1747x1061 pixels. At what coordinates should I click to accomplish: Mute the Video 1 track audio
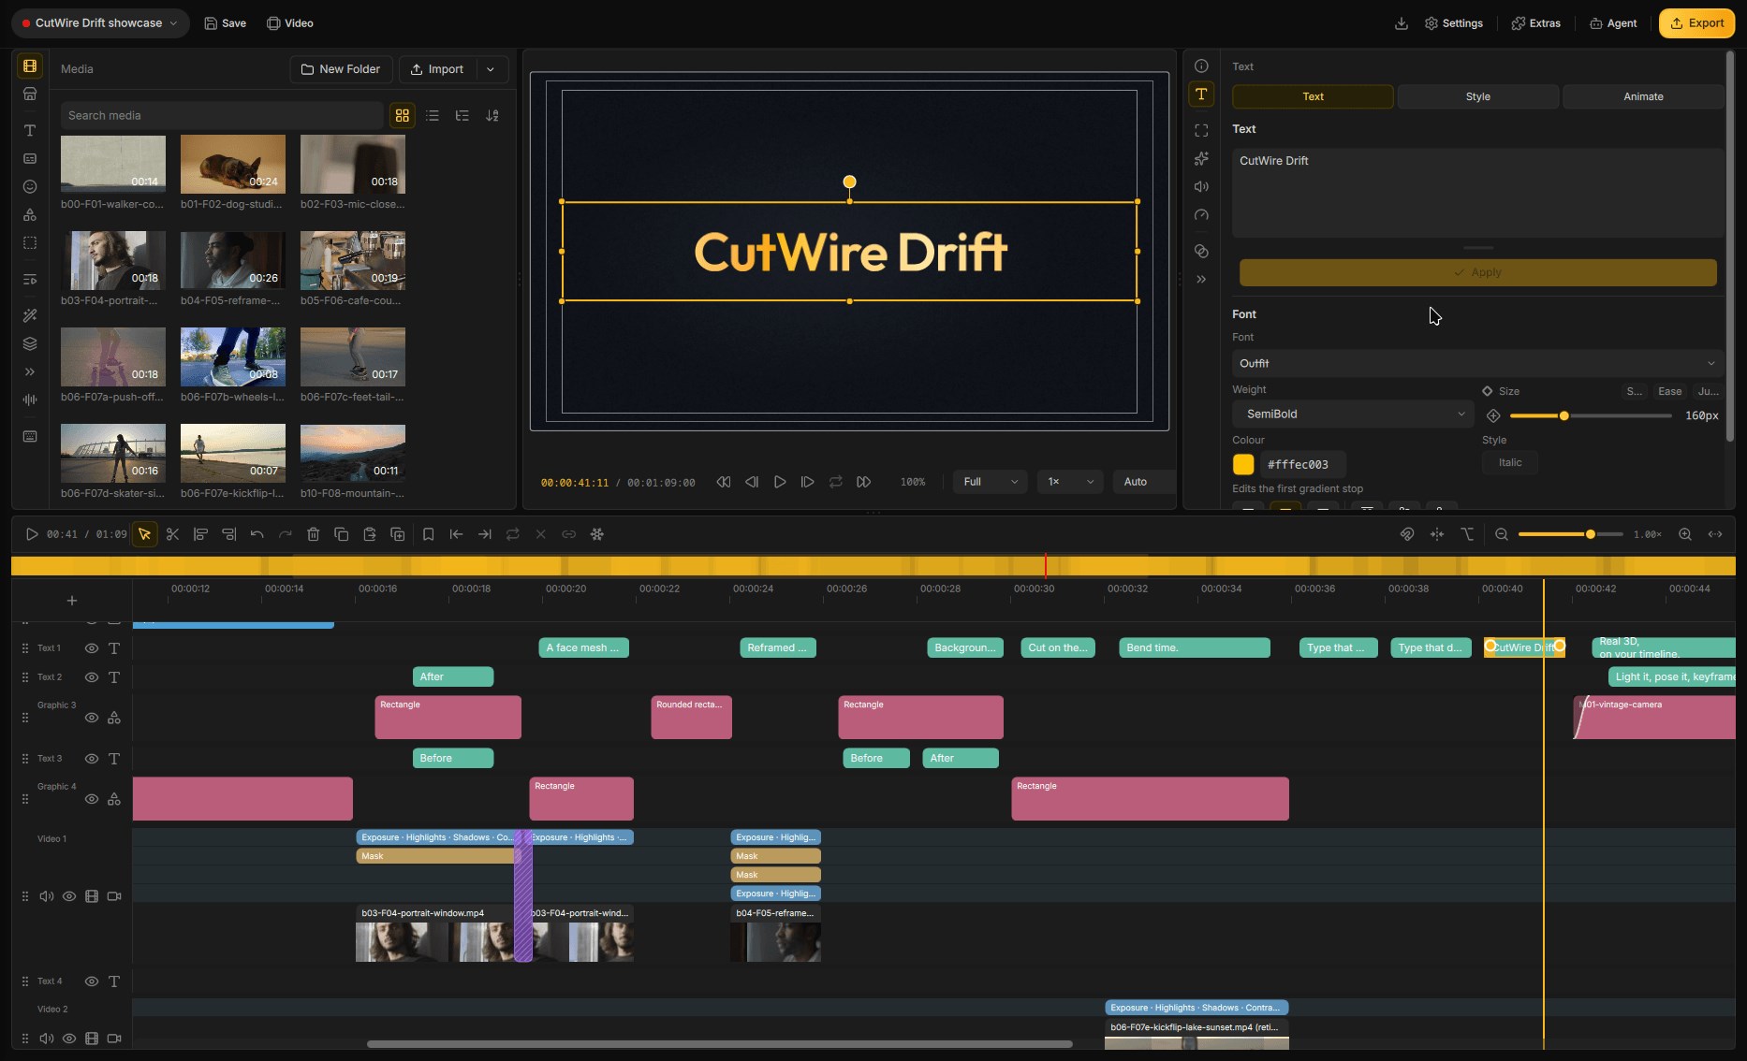tap(46, 896)
